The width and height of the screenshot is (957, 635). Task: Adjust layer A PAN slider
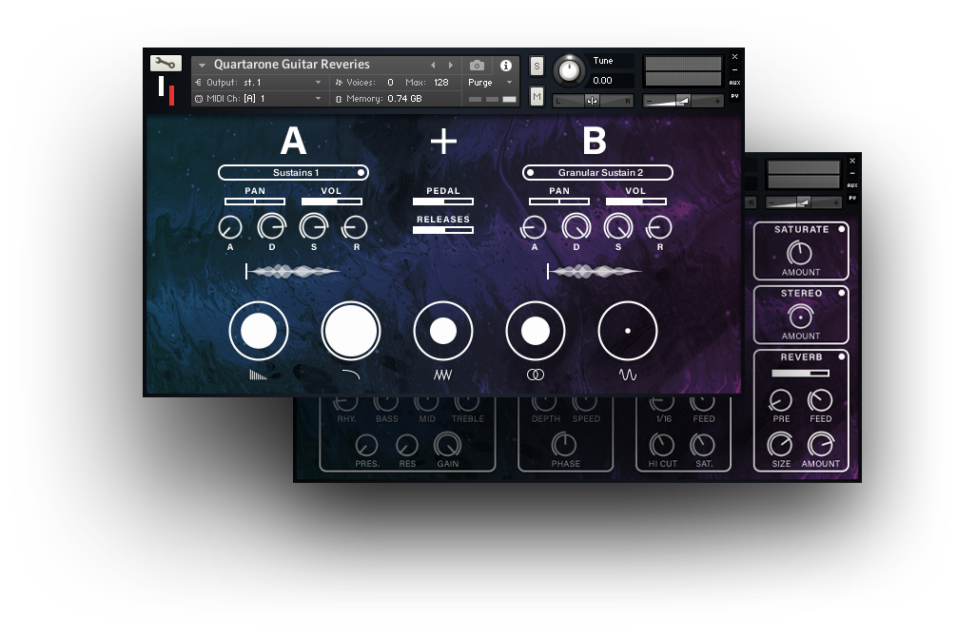tap(255, 202)
